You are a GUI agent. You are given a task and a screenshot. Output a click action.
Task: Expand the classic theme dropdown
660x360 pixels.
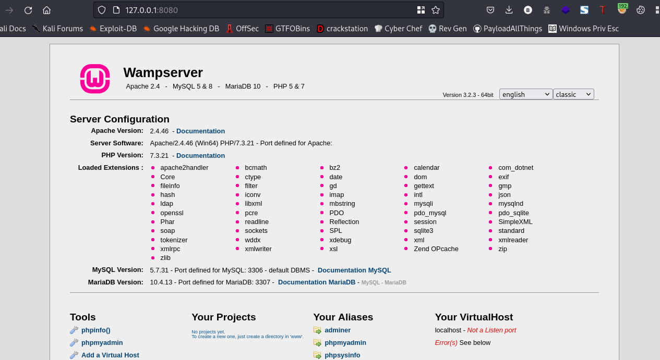(573, 94)
